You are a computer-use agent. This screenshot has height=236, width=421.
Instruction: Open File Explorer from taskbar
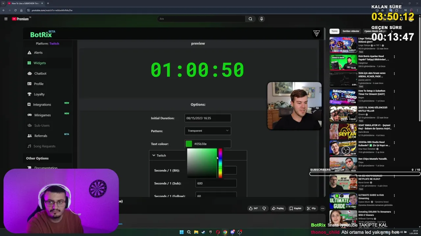(x=196, y=232)
